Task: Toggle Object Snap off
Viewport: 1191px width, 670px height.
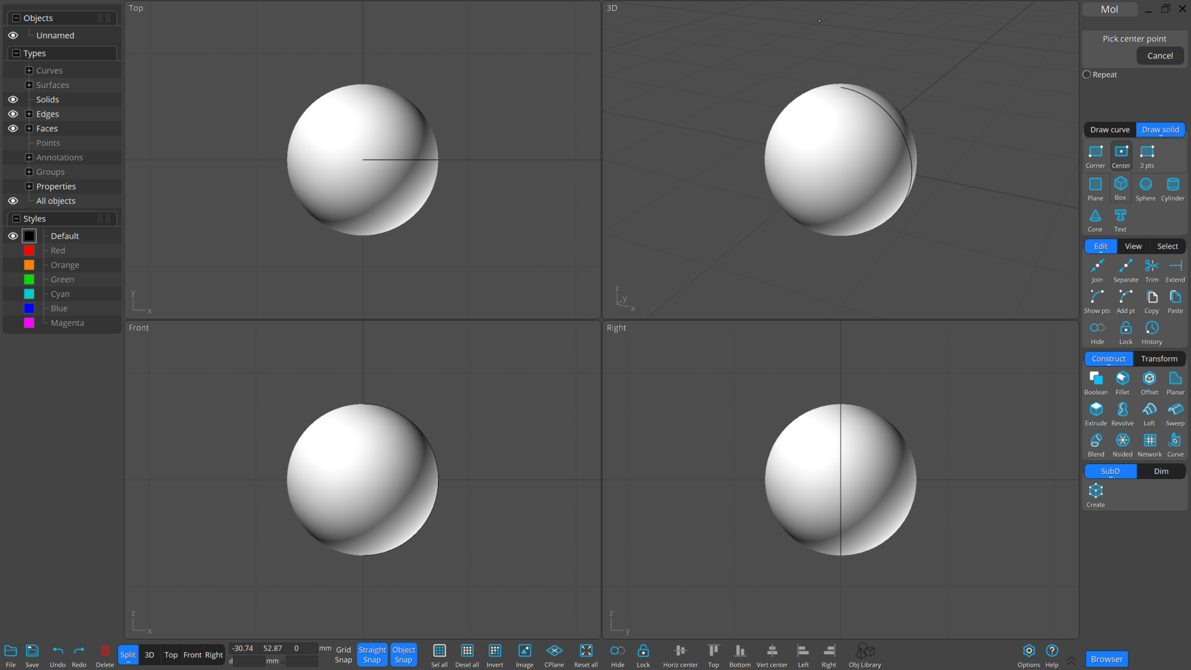Action: point(403,654)
